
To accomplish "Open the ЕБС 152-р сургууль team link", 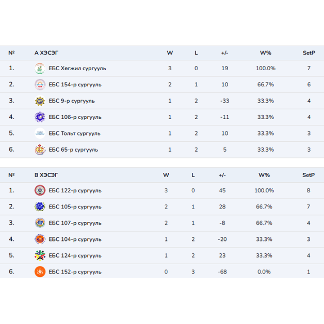I will [x=75, y=271].
